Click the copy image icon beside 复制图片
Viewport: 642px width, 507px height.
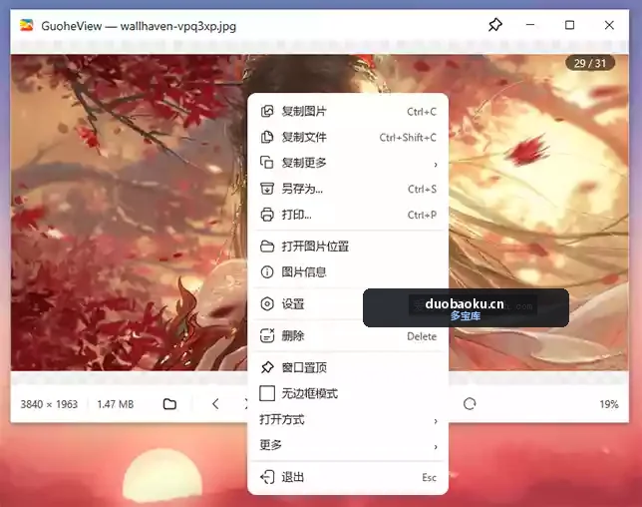(267, 111)
